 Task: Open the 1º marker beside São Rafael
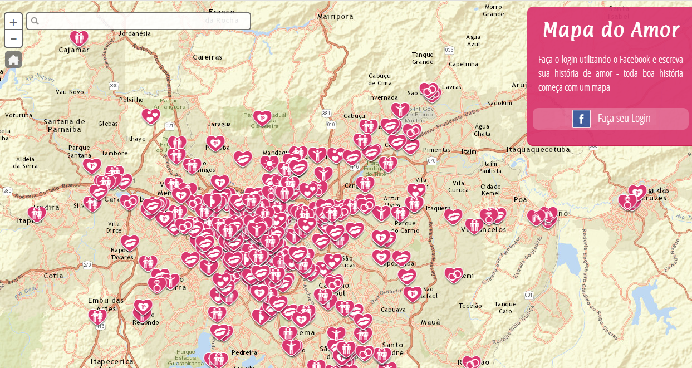(413, 294)
